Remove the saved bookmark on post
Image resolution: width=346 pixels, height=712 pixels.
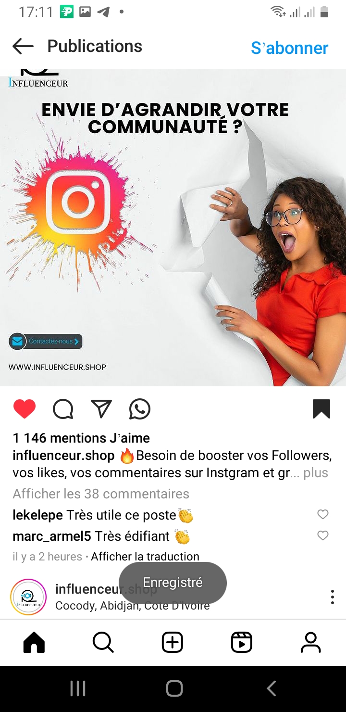321,409
